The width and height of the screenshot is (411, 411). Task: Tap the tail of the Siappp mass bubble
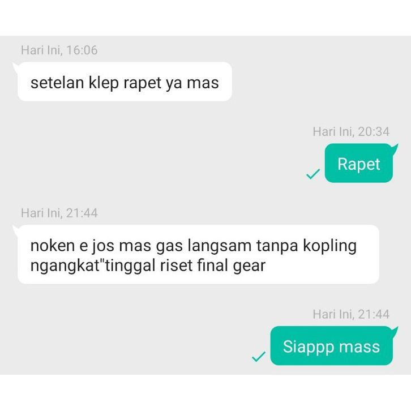394,331
